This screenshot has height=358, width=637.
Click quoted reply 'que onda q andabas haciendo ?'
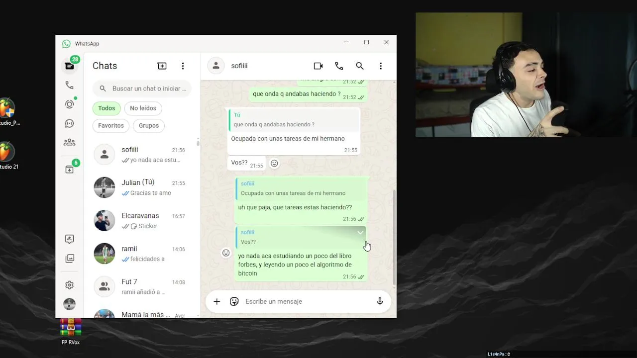pyautogui.click(x=294, y=120)
